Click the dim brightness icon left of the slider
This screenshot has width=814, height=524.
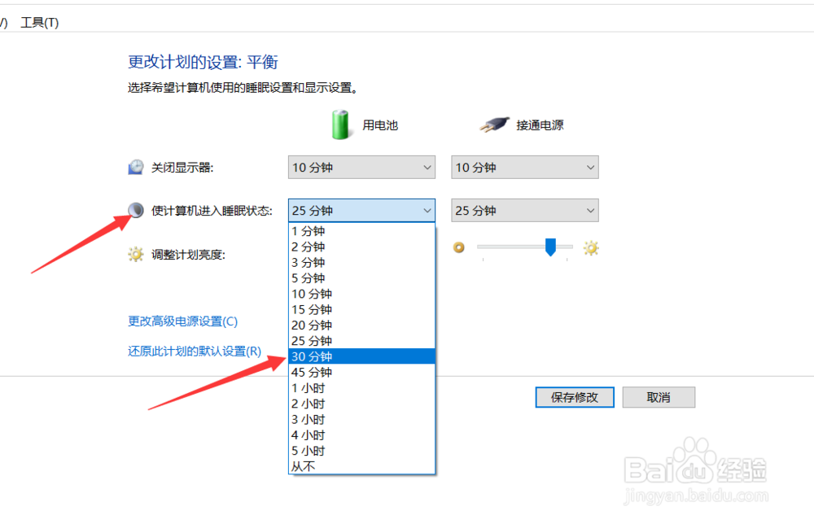[x=458, y=247]
